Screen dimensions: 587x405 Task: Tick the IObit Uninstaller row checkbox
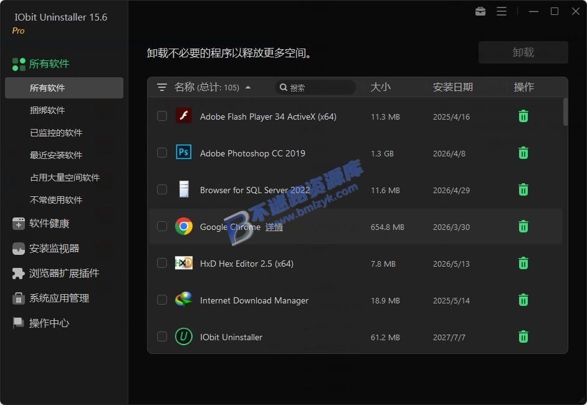click(162, 336)
